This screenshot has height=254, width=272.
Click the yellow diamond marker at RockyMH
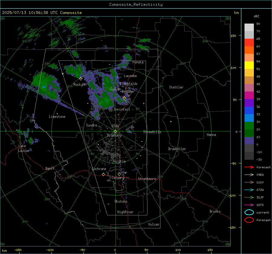[x=81, y=79]
